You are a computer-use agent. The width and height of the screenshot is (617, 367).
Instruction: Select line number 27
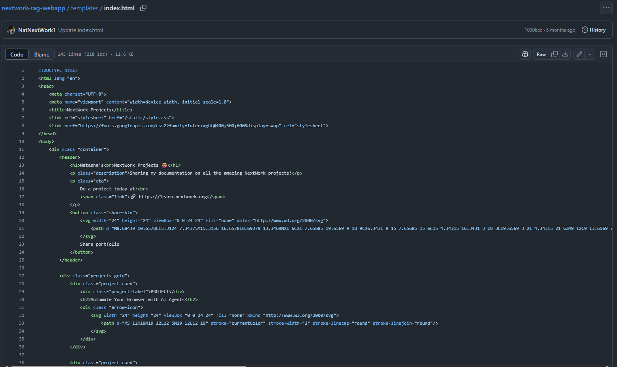pos(21,276)
